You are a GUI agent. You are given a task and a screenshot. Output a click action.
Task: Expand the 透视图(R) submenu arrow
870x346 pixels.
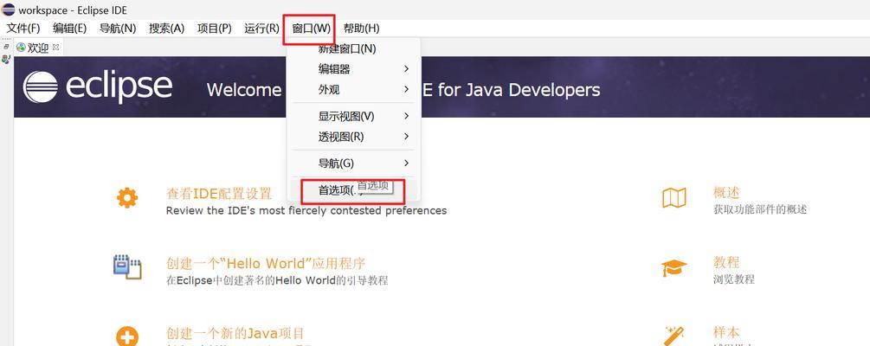[x=406, y=137]
